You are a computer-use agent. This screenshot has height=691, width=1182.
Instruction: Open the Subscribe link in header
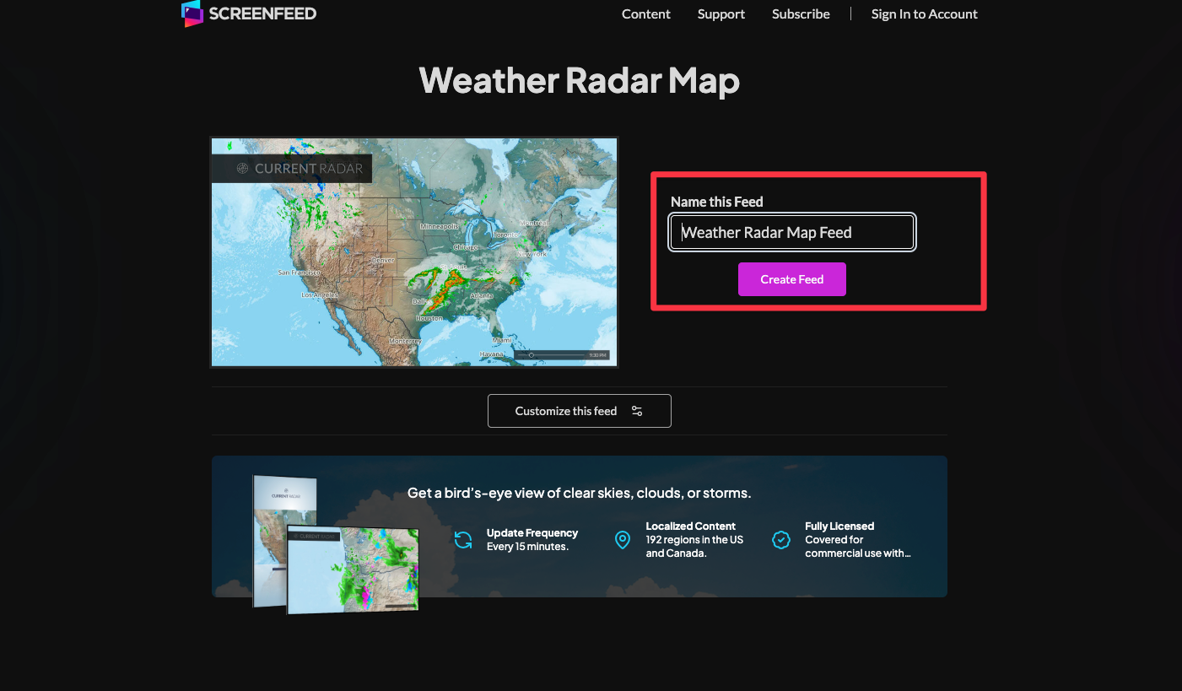click(800, 14)
